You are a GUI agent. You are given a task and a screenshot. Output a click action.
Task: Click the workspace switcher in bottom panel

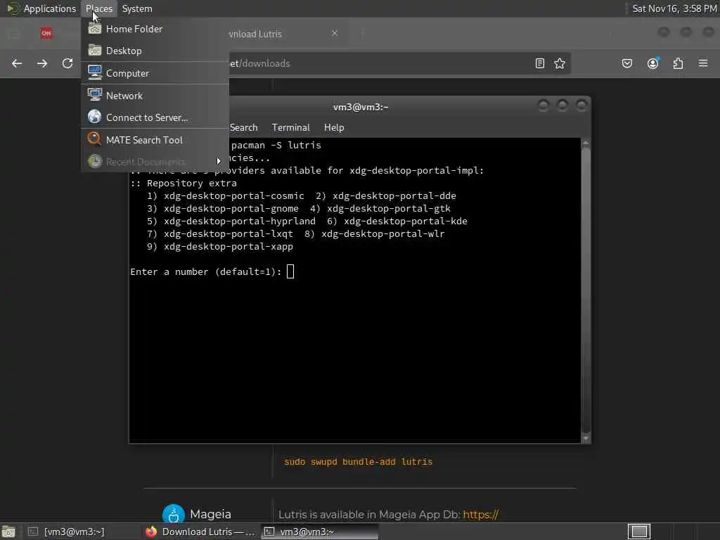pos(639,532)
